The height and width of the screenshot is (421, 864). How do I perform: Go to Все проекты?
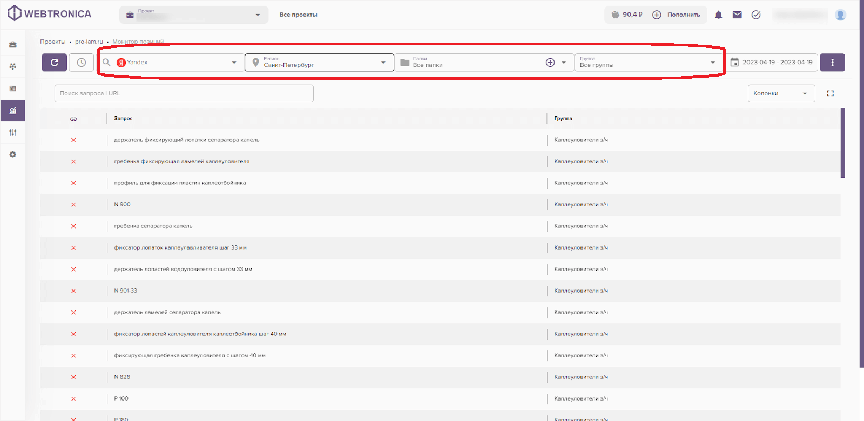(298, 15)
